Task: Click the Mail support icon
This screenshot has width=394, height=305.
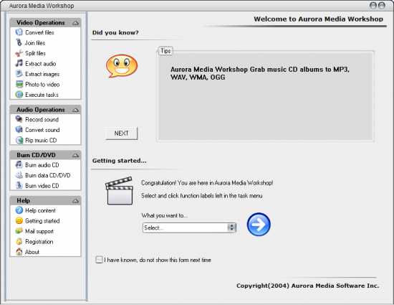Action: coord(19,231)
